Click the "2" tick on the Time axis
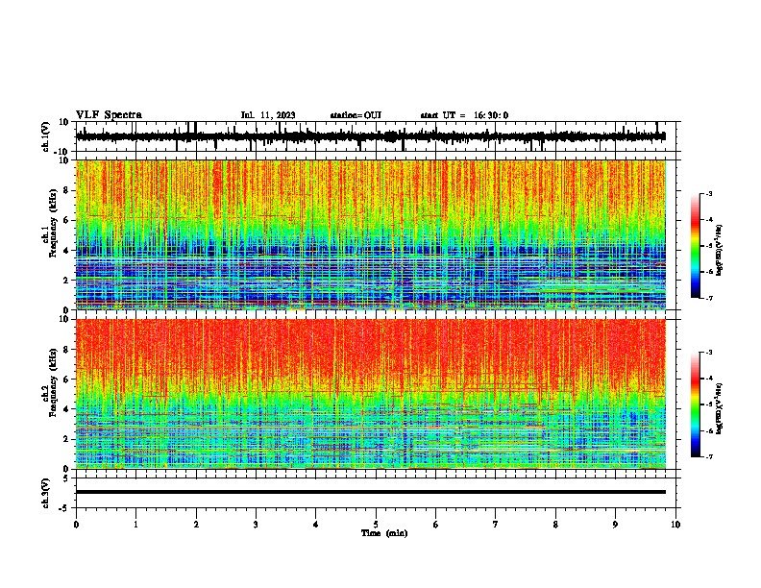The width and height of the screenshot is (761, 588). pos(196,525)
